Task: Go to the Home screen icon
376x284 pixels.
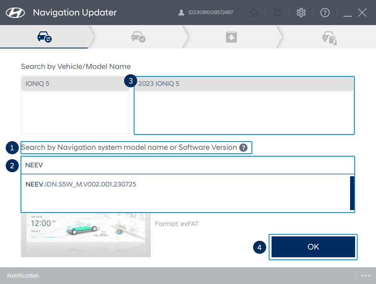Action: [254, 13]
